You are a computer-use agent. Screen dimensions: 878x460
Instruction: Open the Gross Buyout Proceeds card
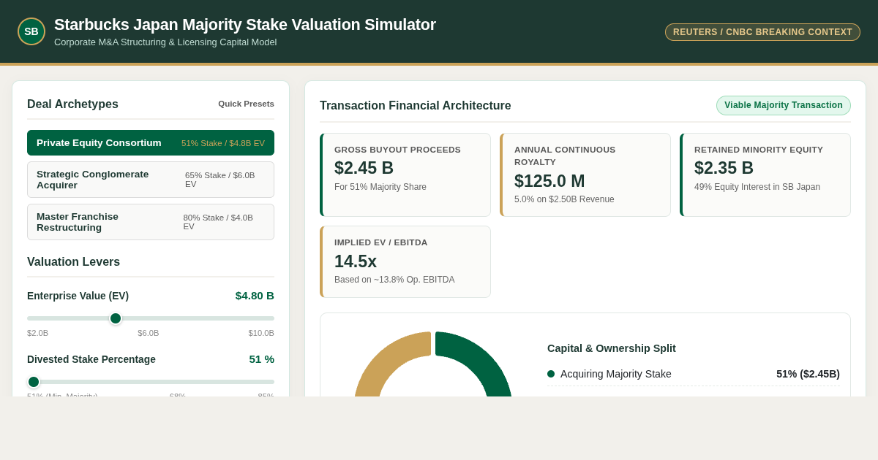coord(405,175)
